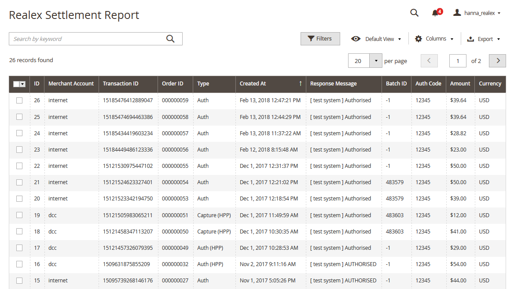Go to next page with right arrow
Viewport: 514px width, 289px height.
(x=498, y=61)
